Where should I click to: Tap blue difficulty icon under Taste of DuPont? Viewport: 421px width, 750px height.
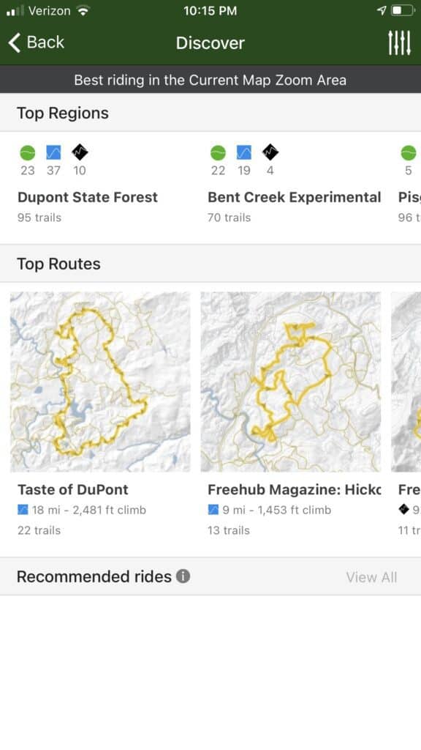click(x=23, y=510)
